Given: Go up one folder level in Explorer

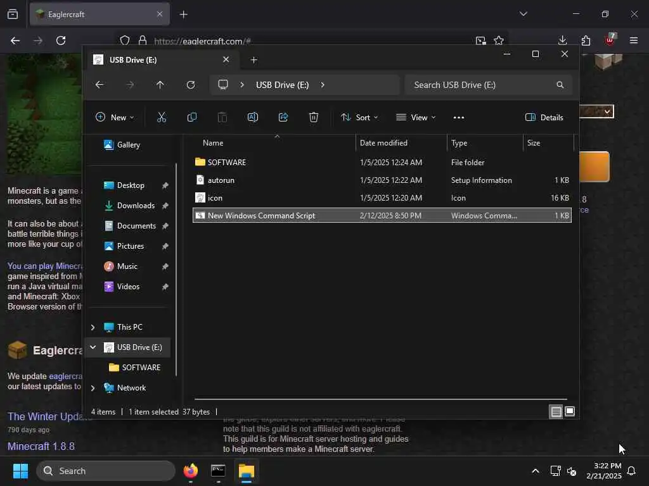Looking at the screenshot, I should click(x=160, y=85).
